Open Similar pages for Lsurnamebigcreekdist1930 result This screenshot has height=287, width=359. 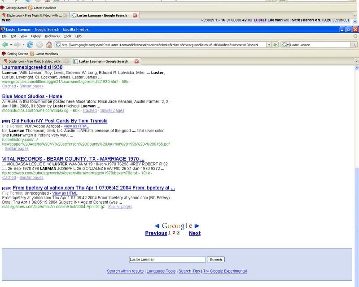pyautogui.click(x=31, y=86)
